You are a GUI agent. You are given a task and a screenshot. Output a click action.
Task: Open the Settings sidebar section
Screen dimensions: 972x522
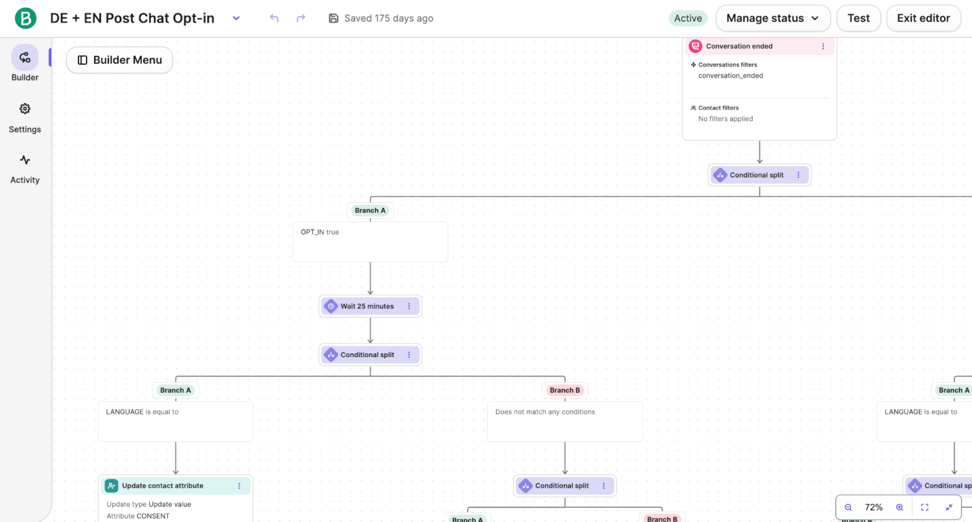pos(25,118)
